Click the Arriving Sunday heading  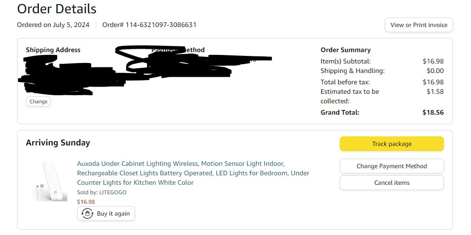[58, 143]
